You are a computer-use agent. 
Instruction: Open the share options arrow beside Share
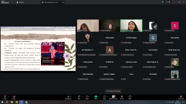(99, 96)
